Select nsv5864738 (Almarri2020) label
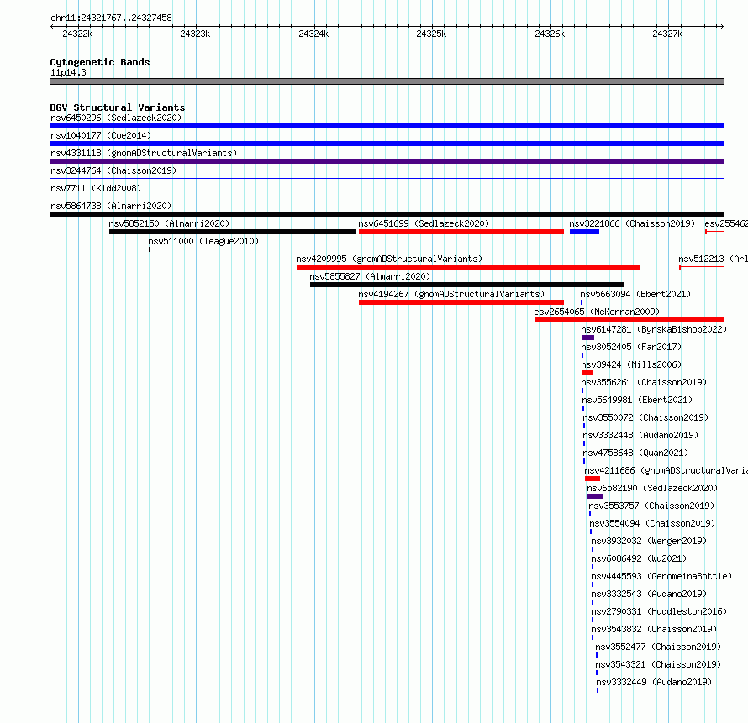 111,206
